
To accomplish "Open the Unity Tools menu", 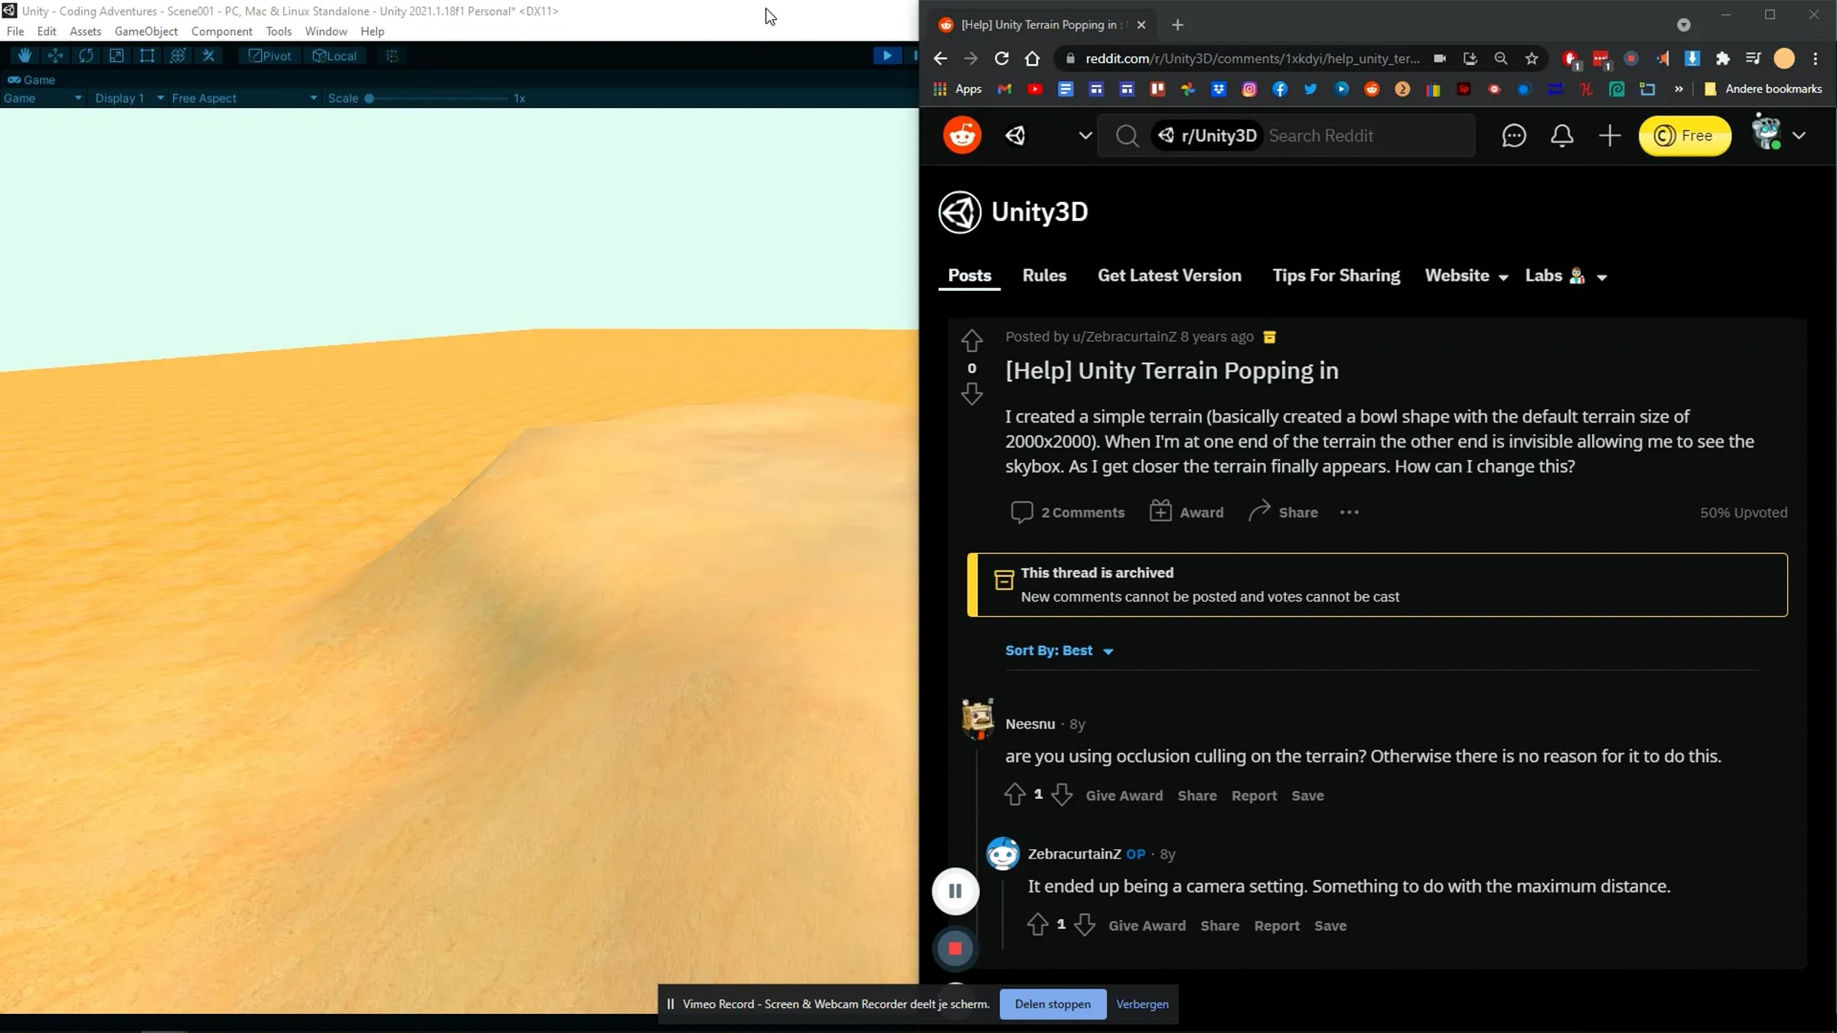I will pyautogui.click(x=279, y=31).
